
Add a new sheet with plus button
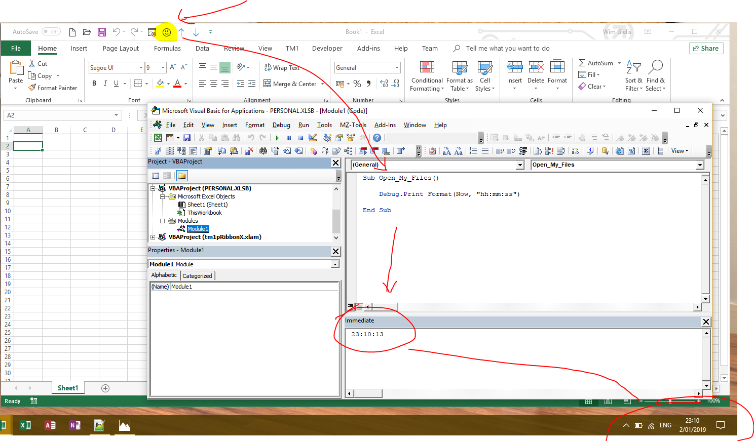(105, 388)
